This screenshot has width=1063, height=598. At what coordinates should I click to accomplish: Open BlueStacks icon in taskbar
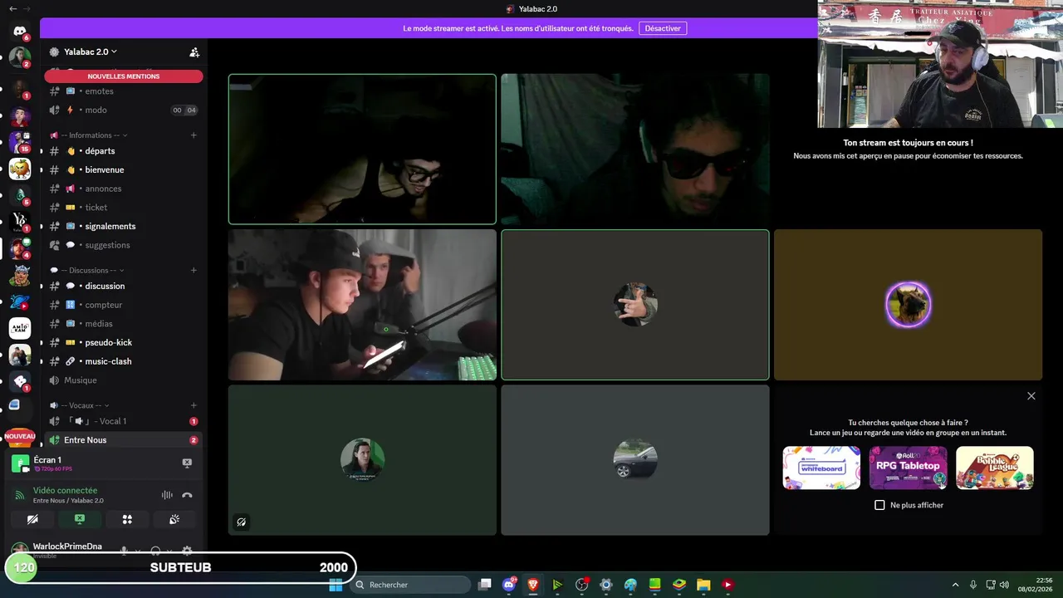[x=678, y=585]
